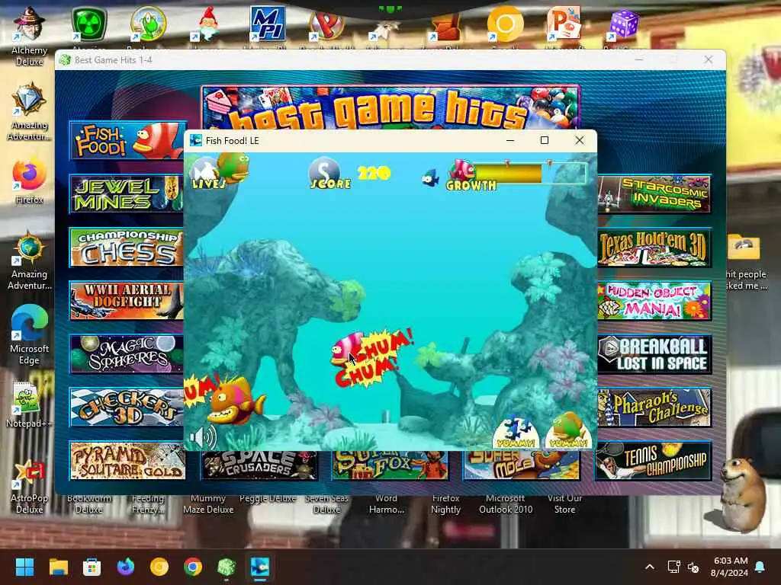Launch Checkers 3D game tile
781x585 pixels.
click(127, 408)
